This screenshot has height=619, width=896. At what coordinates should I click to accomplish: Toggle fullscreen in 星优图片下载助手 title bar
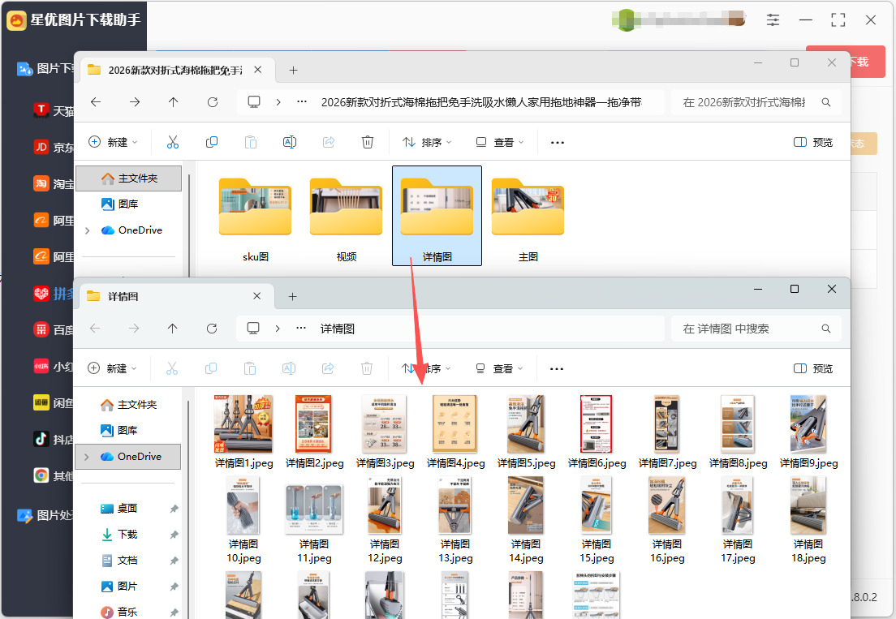(x=838, y=20)
